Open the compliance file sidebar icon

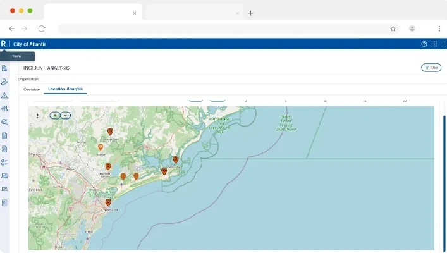tap(4, 149)
